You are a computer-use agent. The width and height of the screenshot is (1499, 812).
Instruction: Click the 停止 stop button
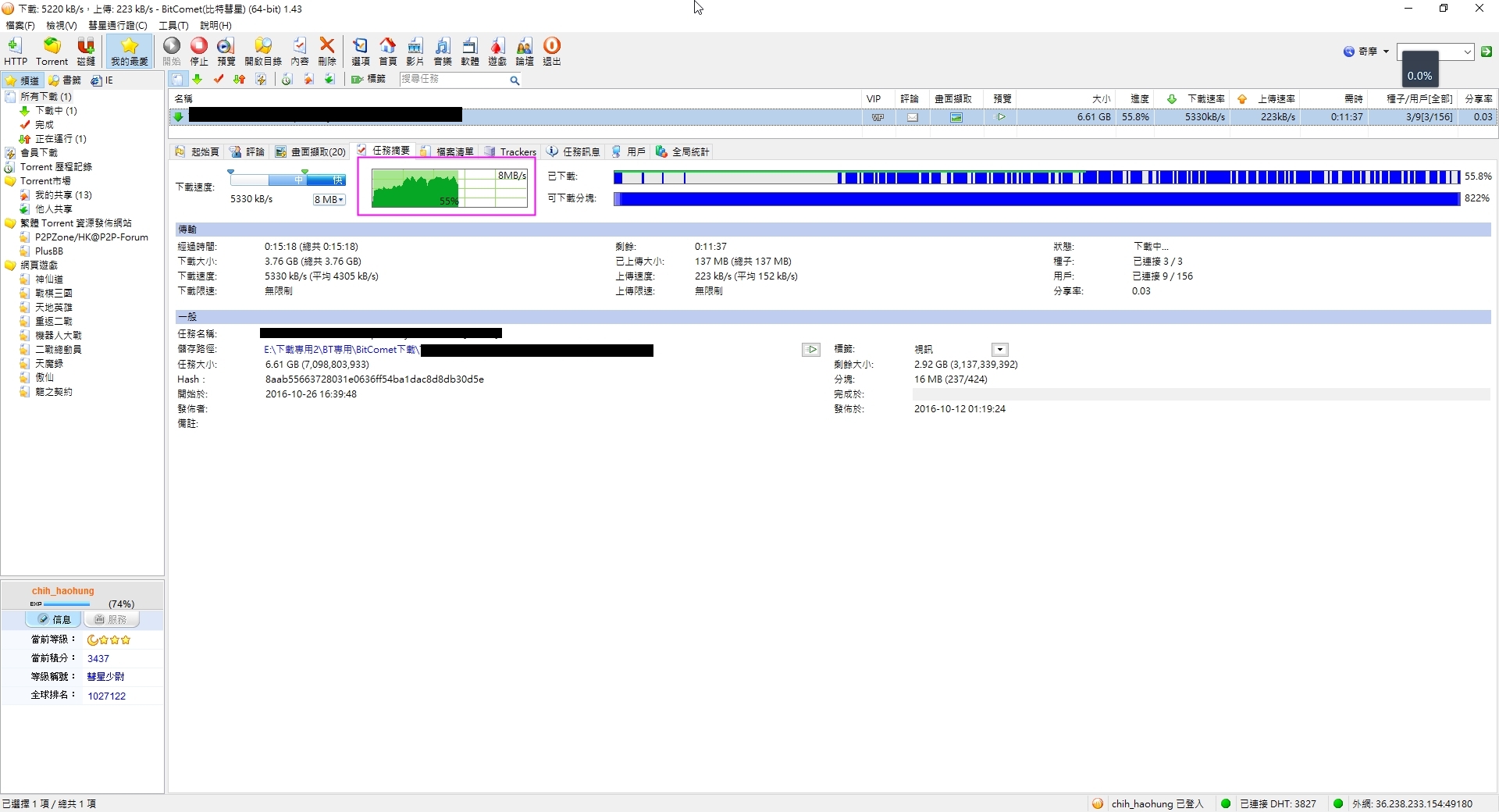point(199,52)
